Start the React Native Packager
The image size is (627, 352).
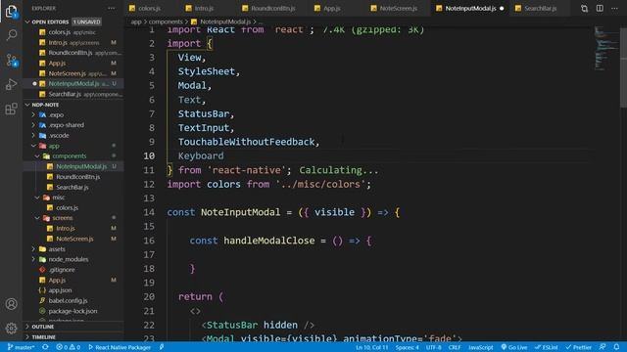(x=120, y=347)
